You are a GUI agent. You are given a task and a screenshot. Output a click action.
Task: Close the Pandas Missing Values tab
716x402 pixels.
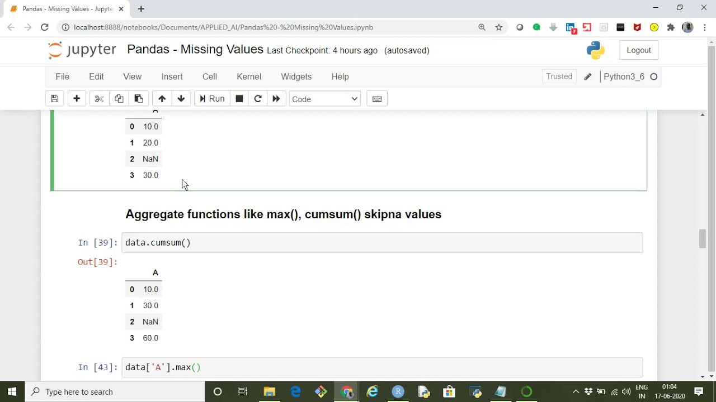(x=121, y=9)
